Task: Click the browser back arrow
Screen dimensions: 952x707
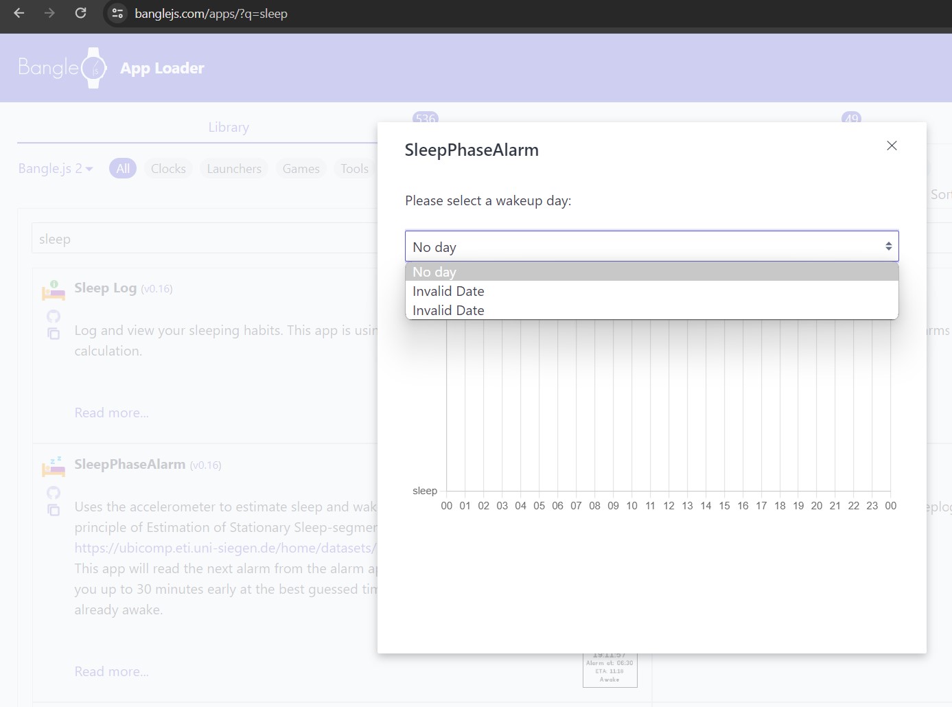Action: click(x=19, y=13)
